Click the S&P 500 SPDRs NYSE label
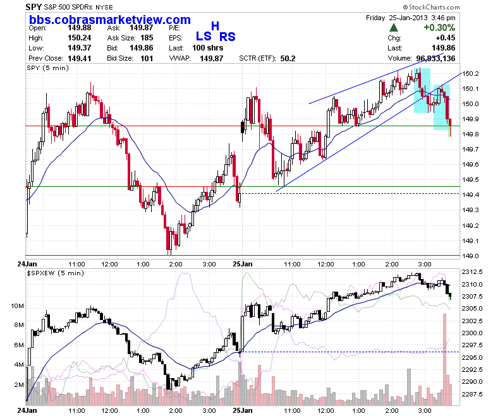 point(78,7)
